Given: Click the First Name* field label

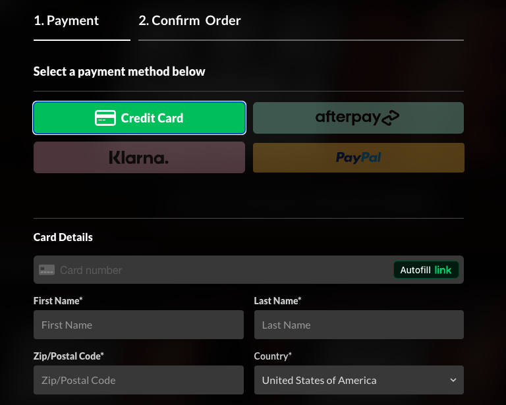Looking at the screenshot, I should click(58, 301).
